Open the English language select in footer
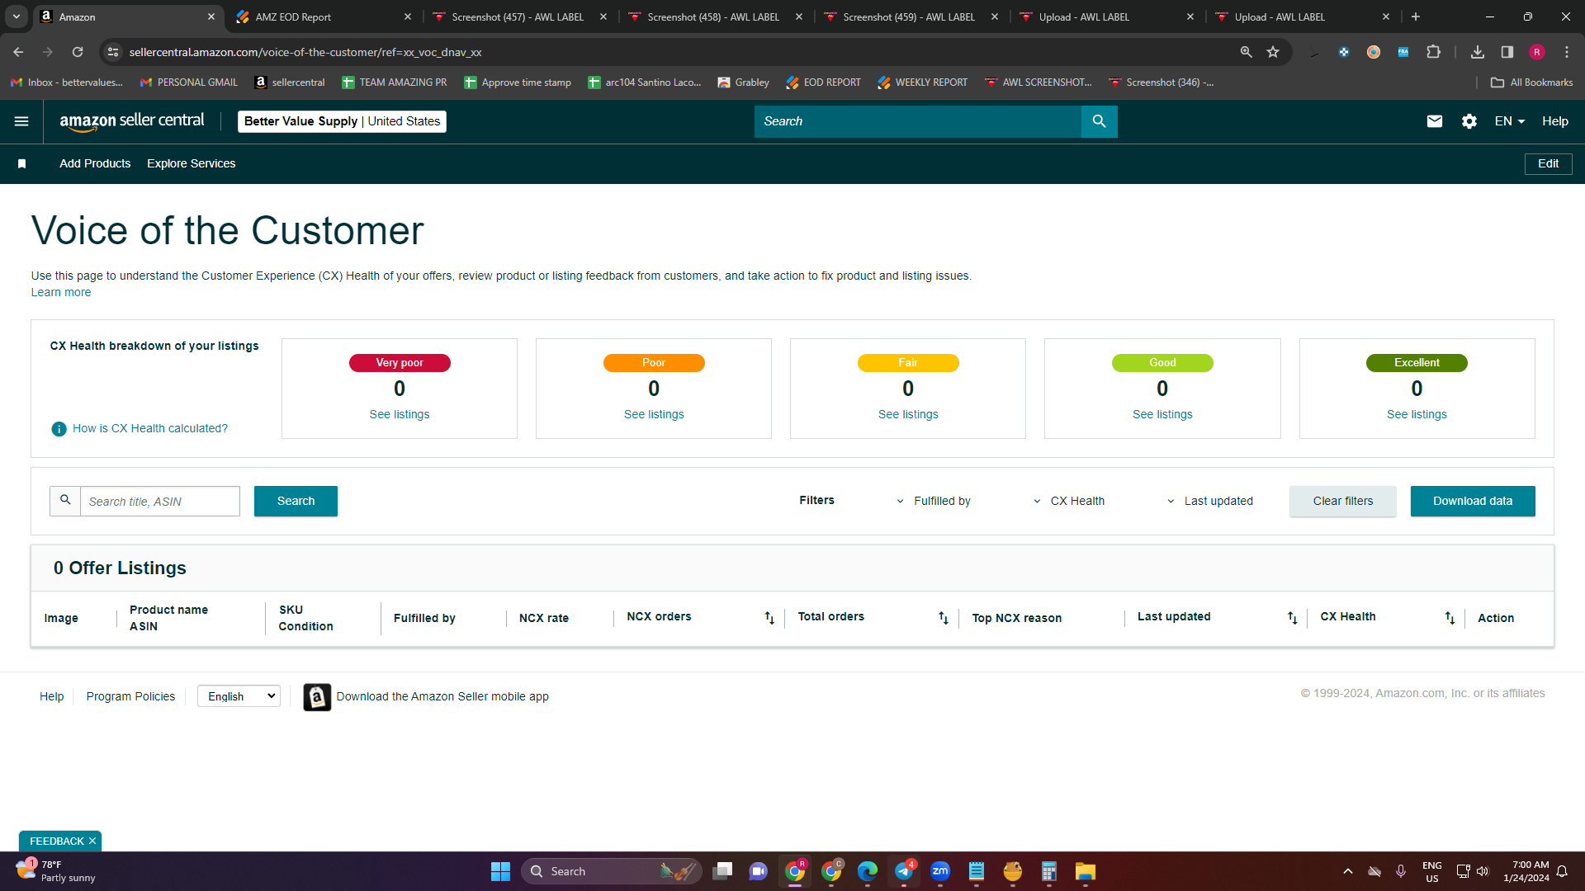The width and height of the screenshot is (1585, 891). 239,696
